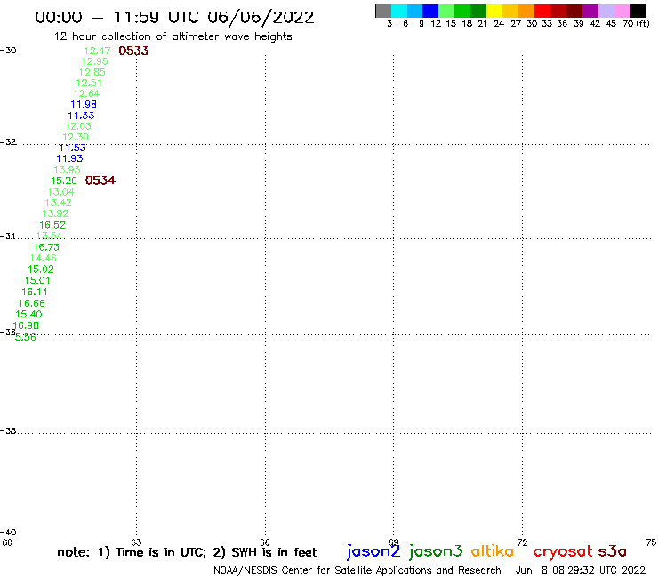Click the -30 latitude axis label
The height and width of the screenshot is (578, 658).
[8, 51]
